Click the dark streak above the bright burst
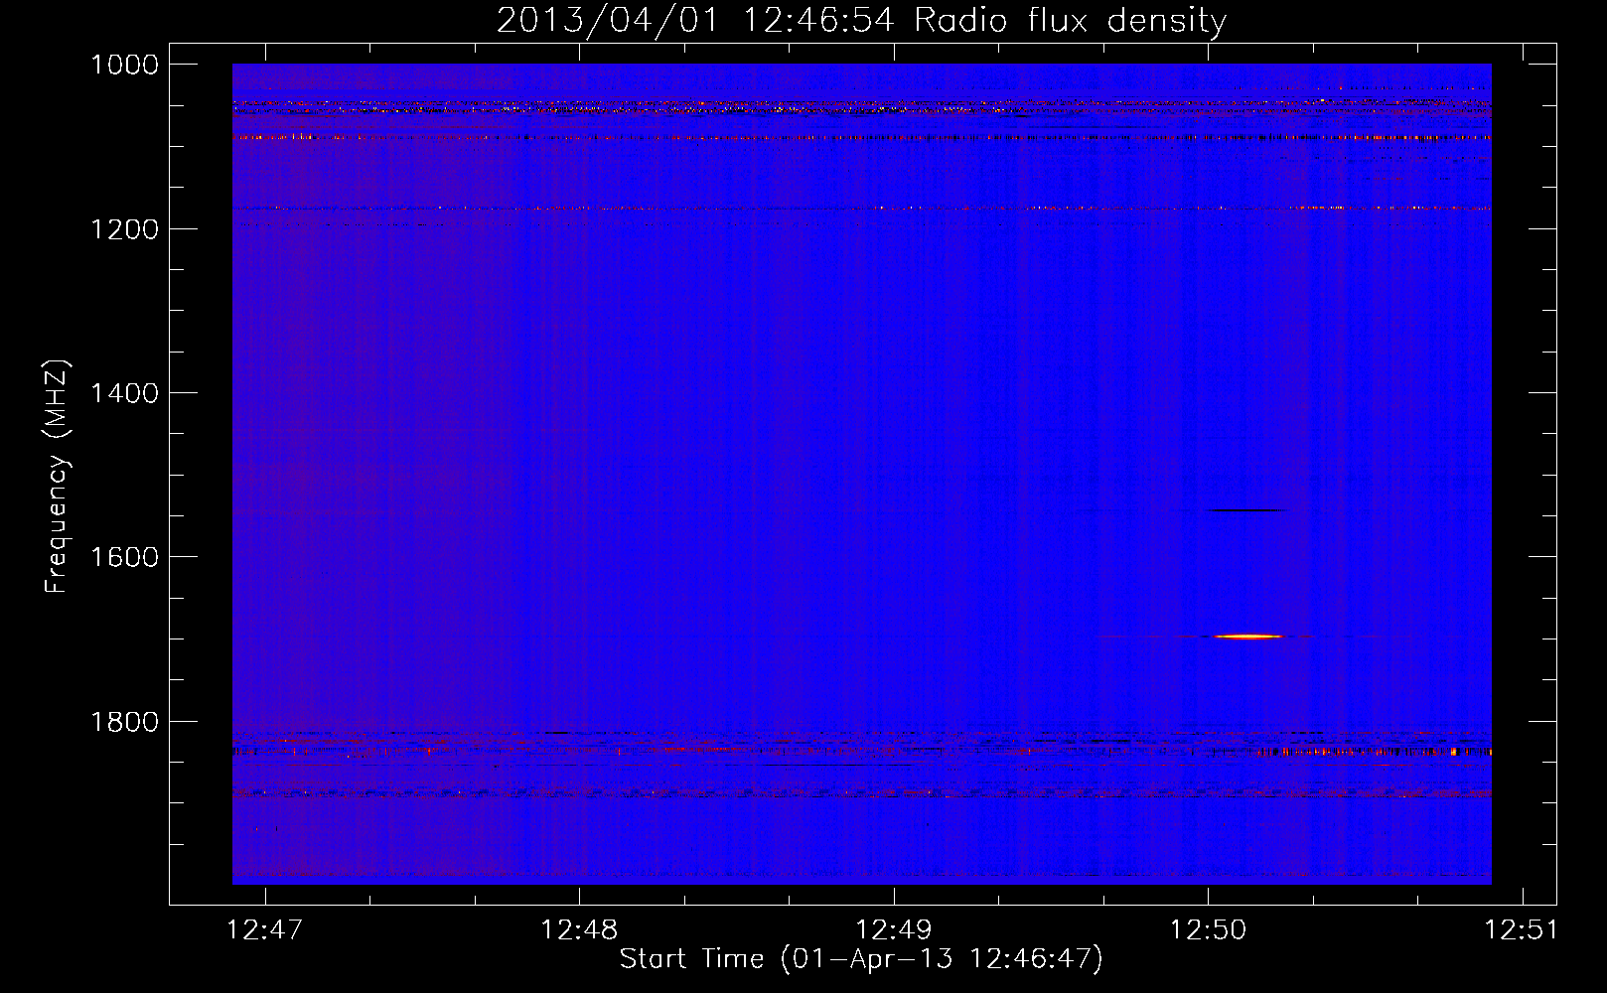 [x=1245, y=510]
